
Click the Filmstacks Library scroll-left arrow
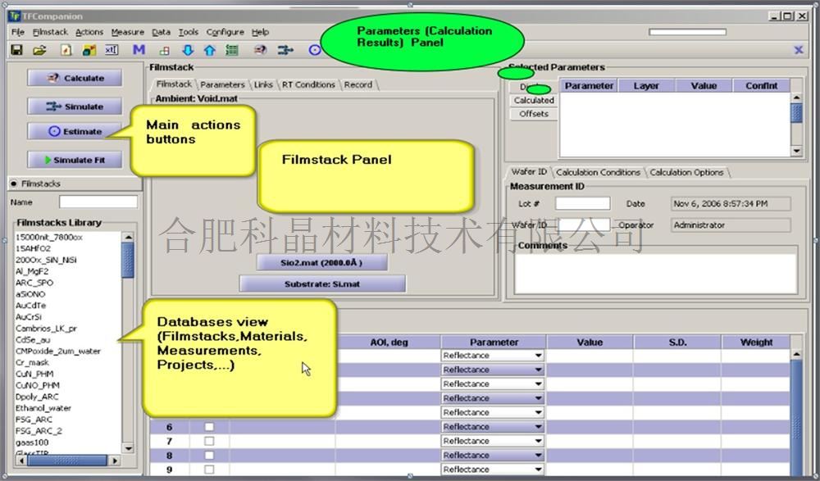pos(21,461)
